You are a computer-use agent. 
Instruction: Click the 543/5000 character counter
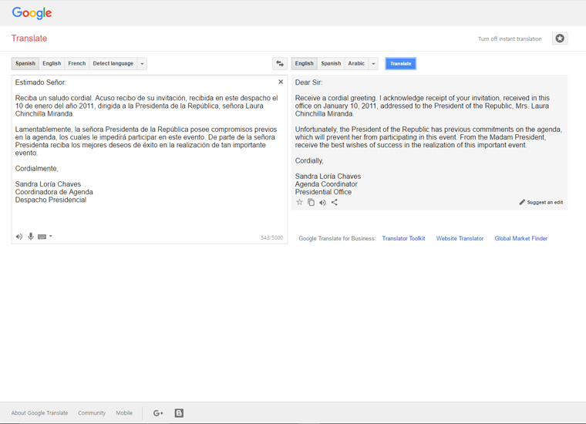click(271, 237)
